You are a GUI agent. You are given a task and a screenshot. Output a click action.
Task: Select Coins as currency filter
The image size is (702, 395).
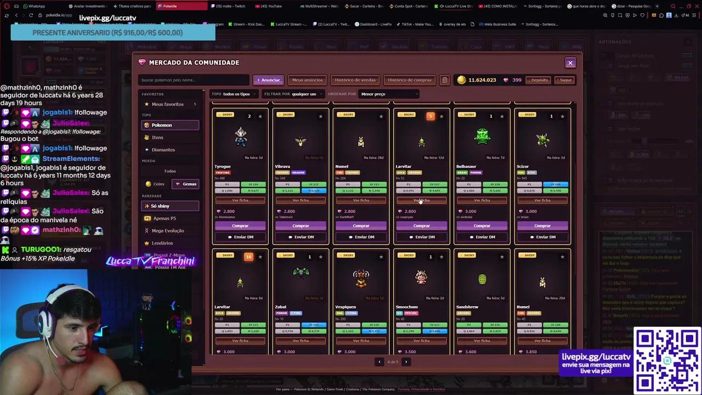[x=155, y=184]
